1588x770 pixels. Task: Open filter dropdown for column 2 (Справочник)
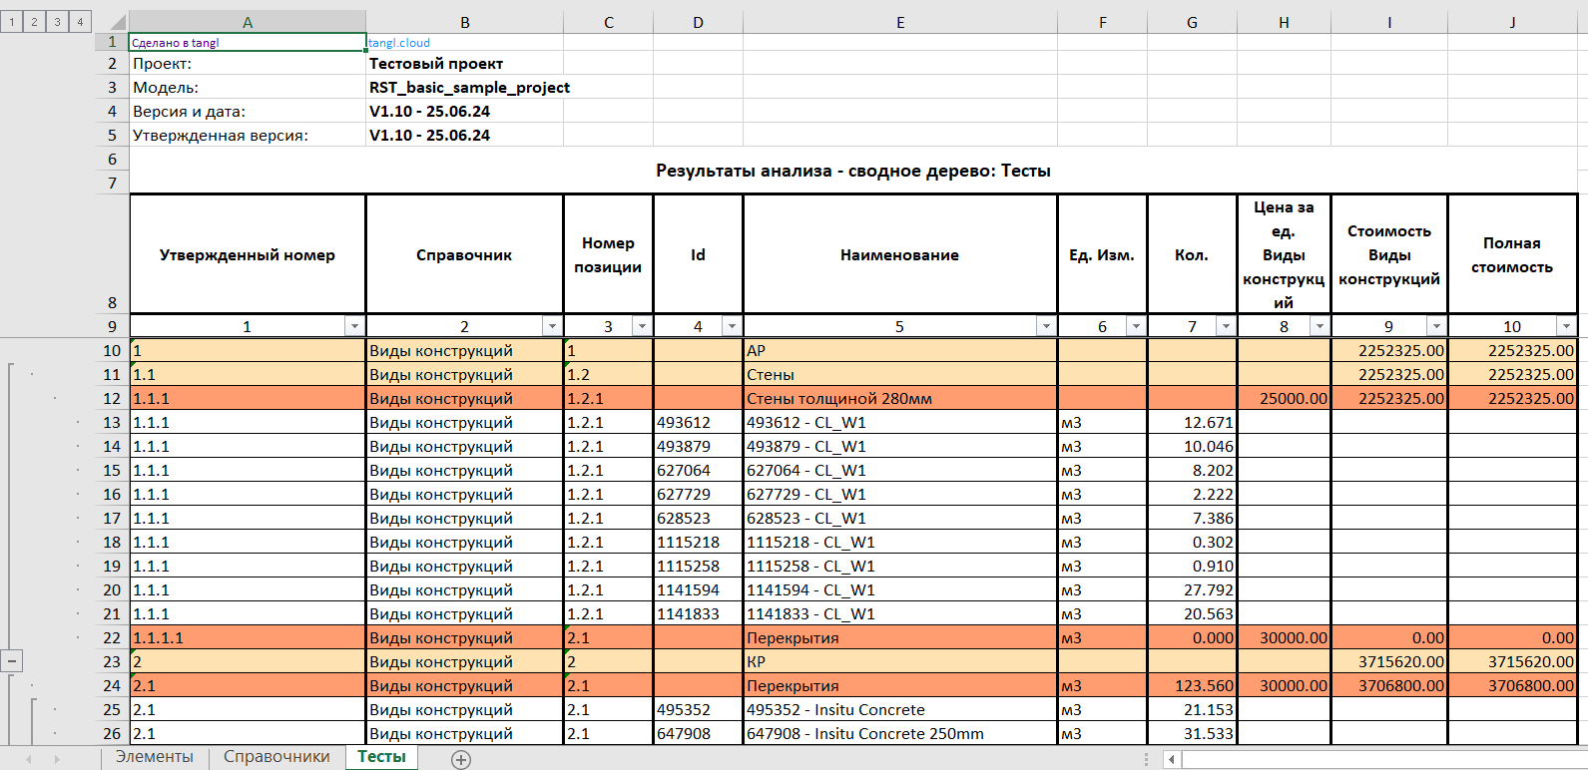click(551, 326)
